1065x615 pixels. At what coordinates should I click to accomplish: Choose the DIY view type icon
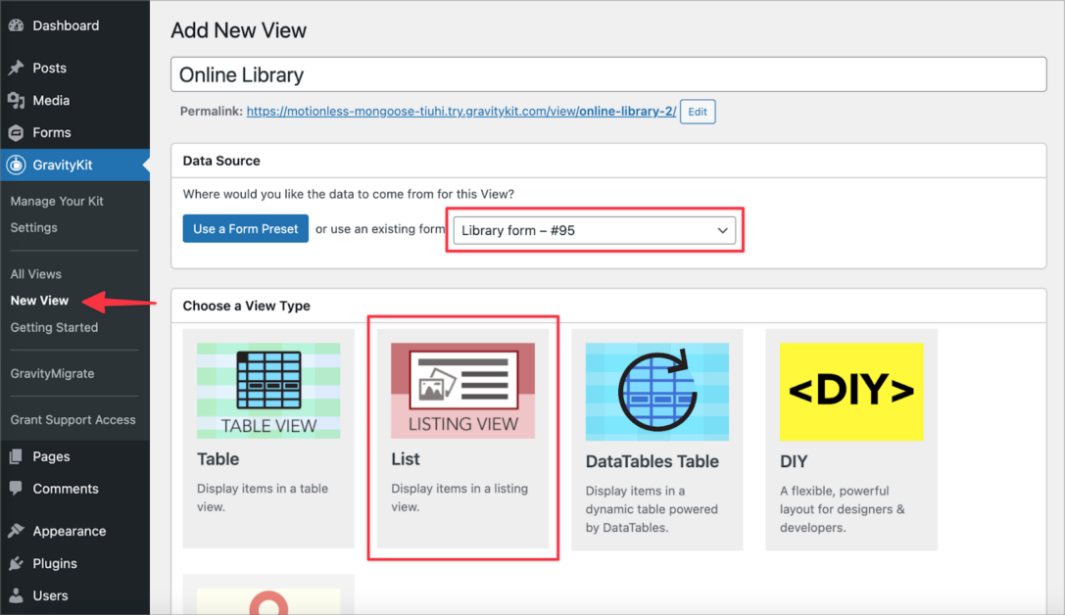click(x=850, y=392)
